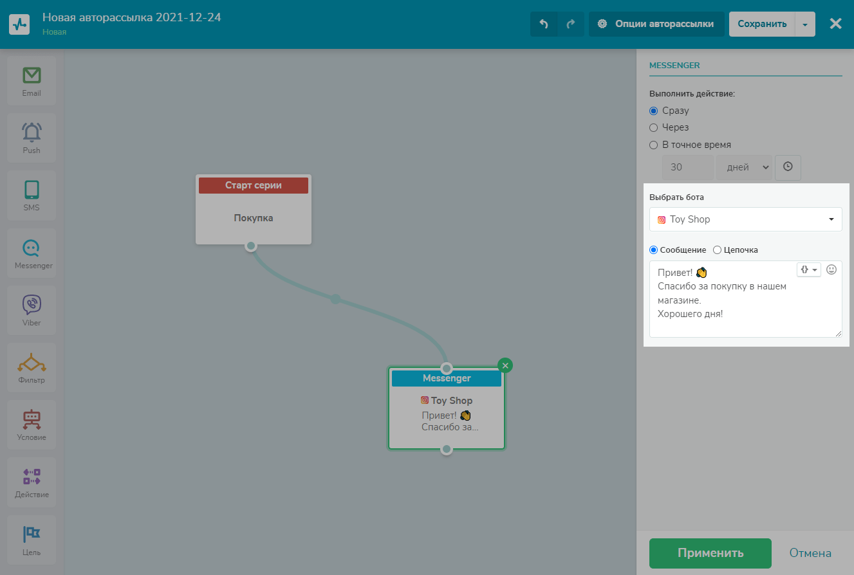Open the variables insert {} dropdown
Viewport: 854px width, 575px height.
pyautogui.click(x=809, y=269)
